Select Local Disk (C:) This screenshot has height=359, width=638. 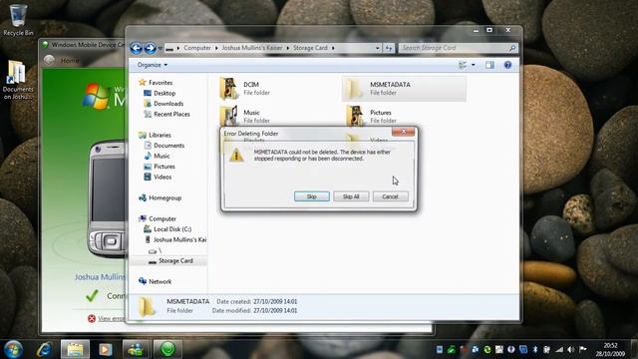(172, 229)
